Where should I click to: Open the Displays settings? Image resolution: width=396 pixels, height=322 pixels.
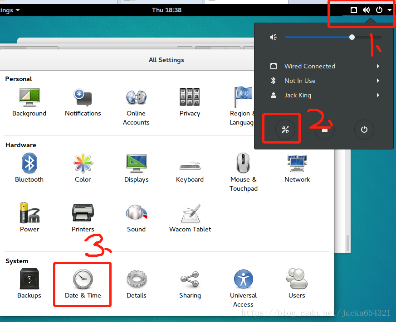click(137, 168)
